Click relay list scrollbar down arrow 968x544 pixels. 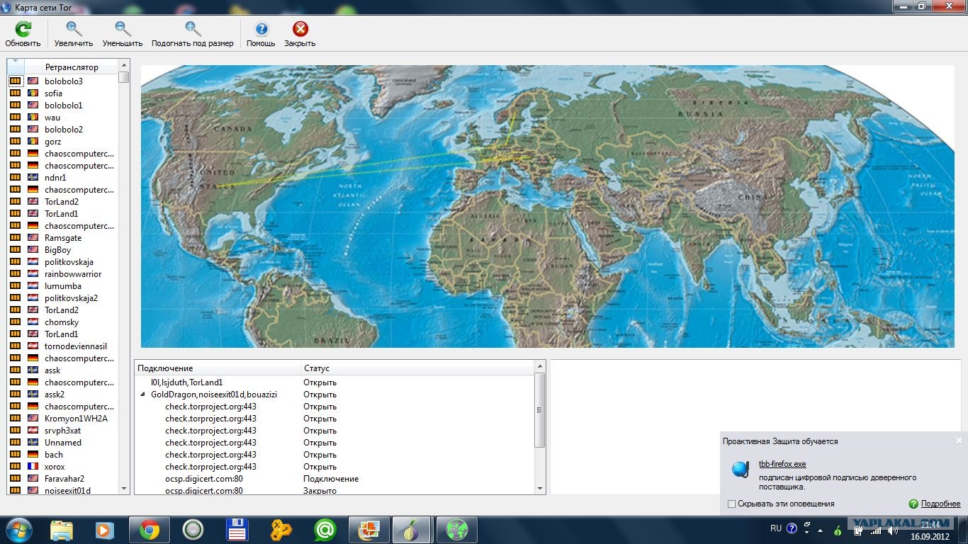pyautogui.click(x=124, y=489)
